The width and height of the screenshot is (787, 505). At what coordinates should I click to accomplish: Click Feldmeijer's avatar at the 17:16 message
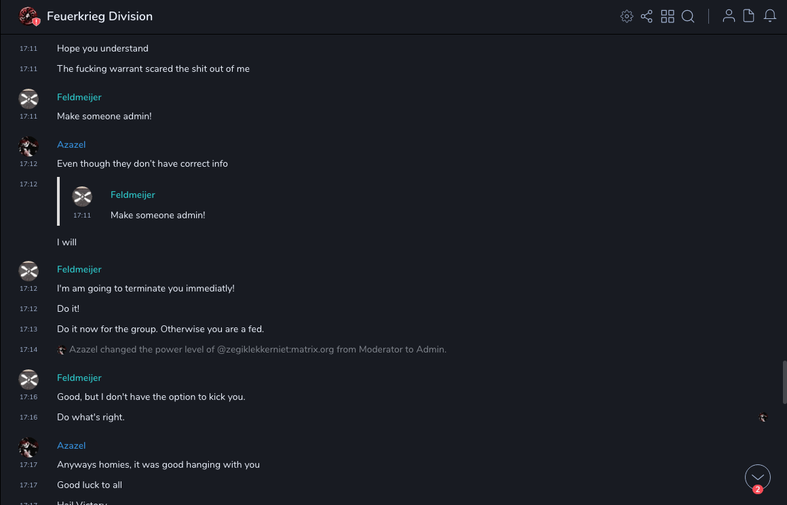[x=28, y=380]
